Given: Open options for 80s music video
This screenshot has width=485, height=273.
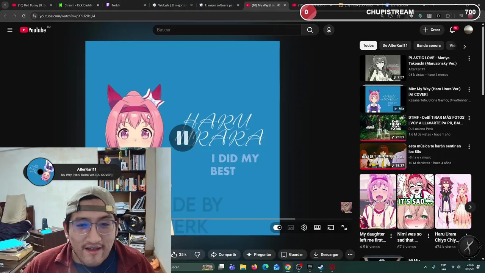Looking at the screenshot, I should pyautogui.click(x=469, y=147).
